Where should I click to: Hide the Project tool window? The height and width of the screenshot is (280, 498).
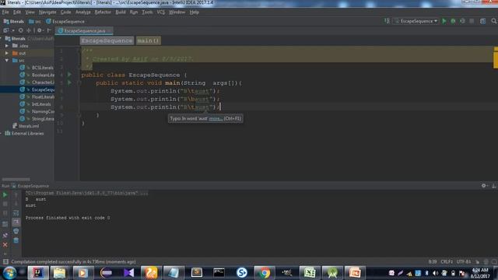[x=49, y=30]
